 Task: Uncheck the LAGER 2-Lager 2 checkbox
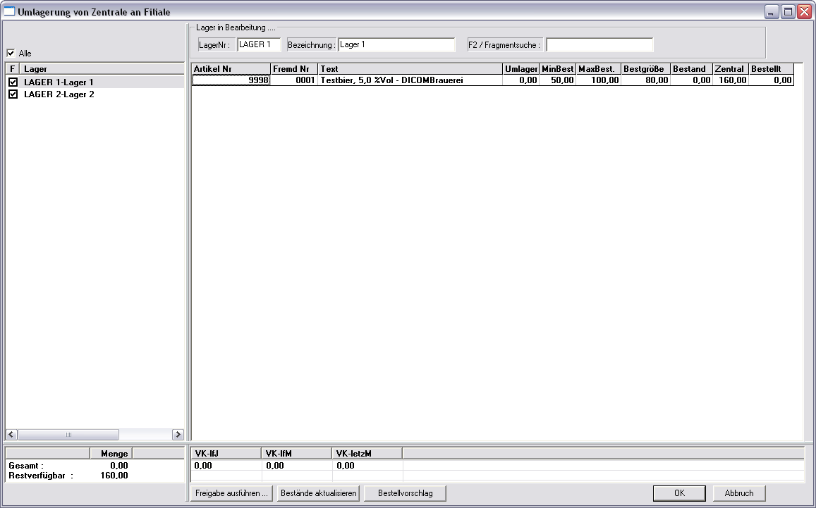coord(13,94)
